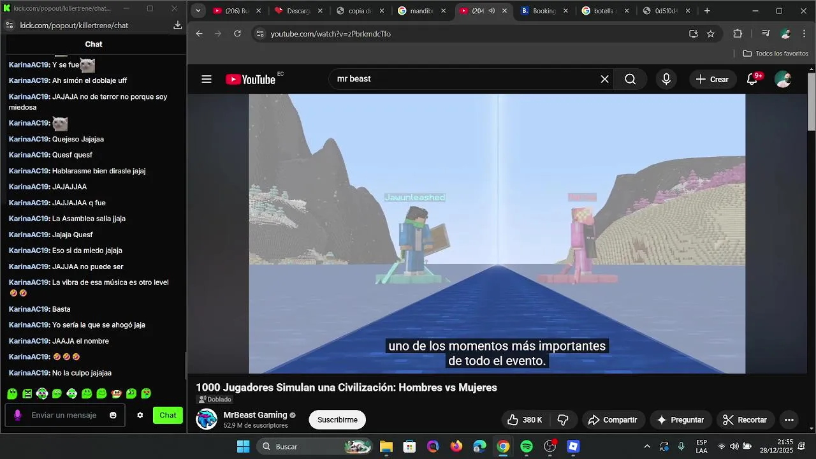Open MrBeast Gaming channel name link
Viewport: 816px width, 459px height.
[255, 415]
